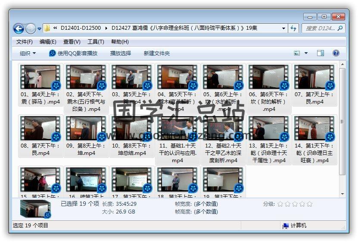Maximize the Explorer window
The image size is (358, 242).
pyautogui.click(x=324, y=16)
